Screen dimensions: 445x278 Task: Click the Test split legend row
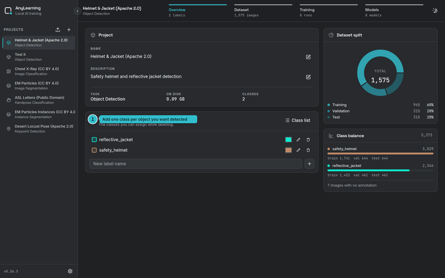coord(380,117)
